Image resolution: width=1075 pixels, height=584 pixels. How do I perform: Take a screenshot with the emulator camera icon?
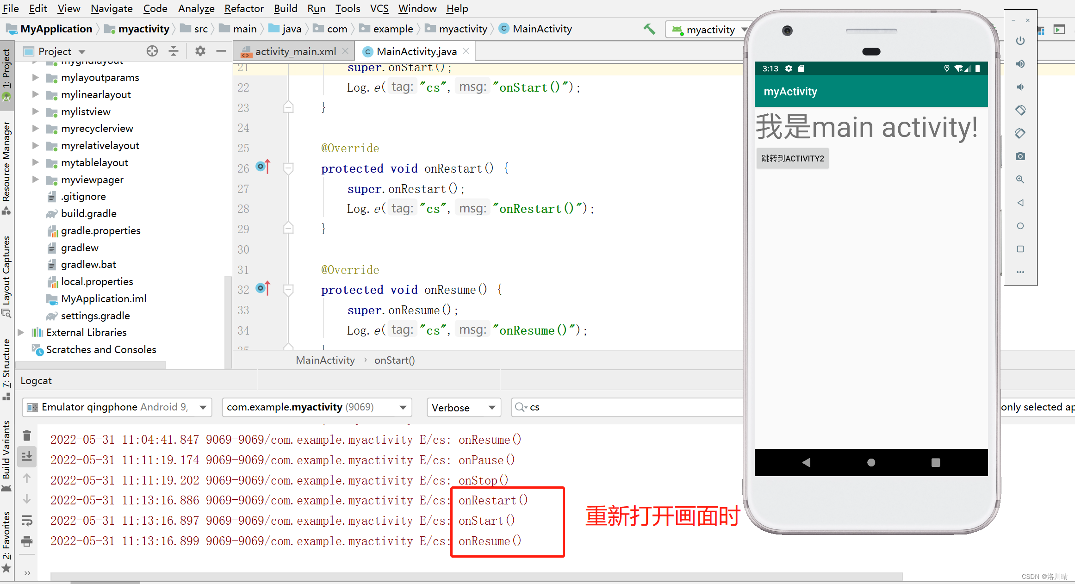point(1020,156)
